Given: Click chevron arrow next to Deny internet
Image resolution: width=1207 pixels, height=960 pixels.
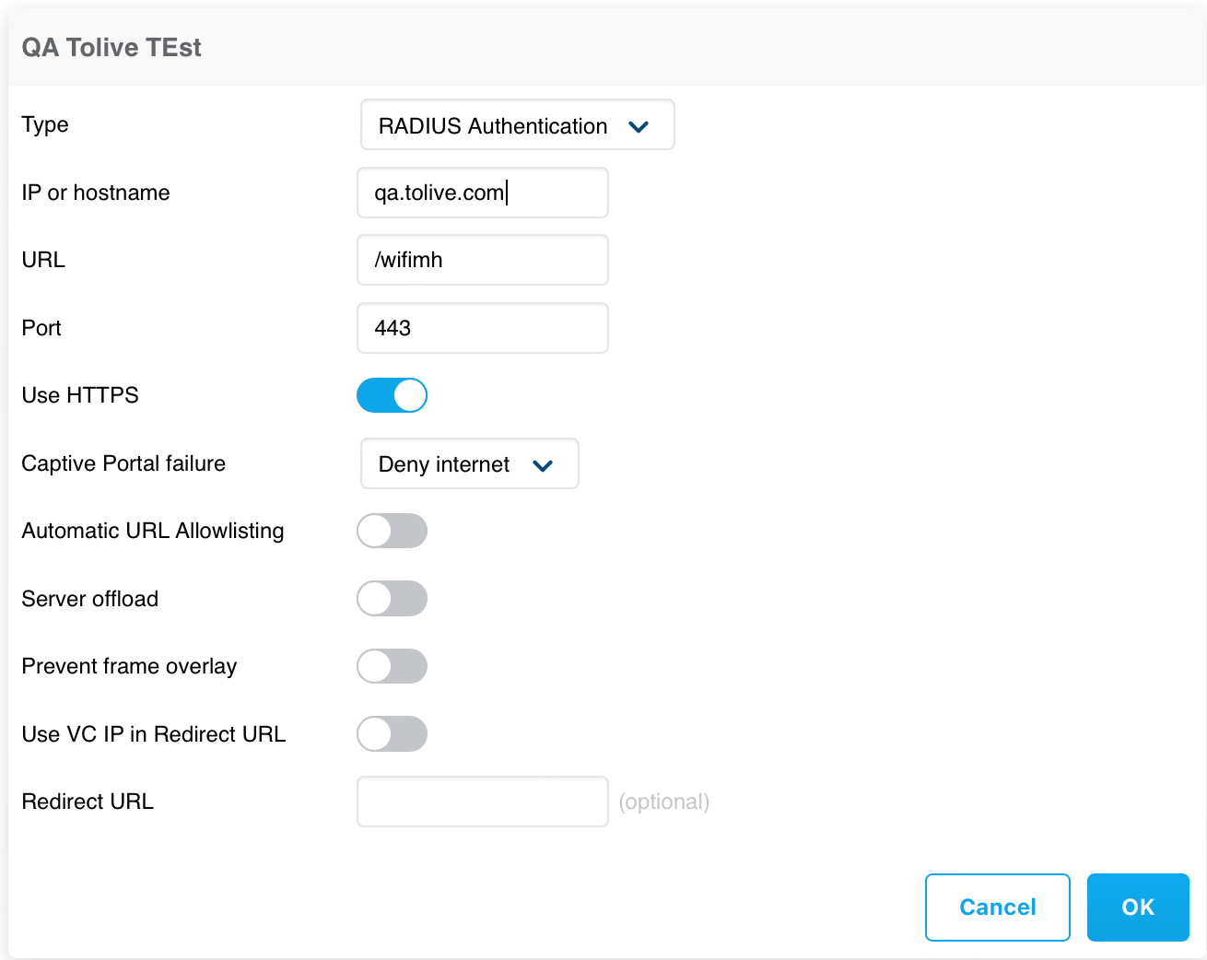Looking at the screenshot, I should [x=543, y=465].
